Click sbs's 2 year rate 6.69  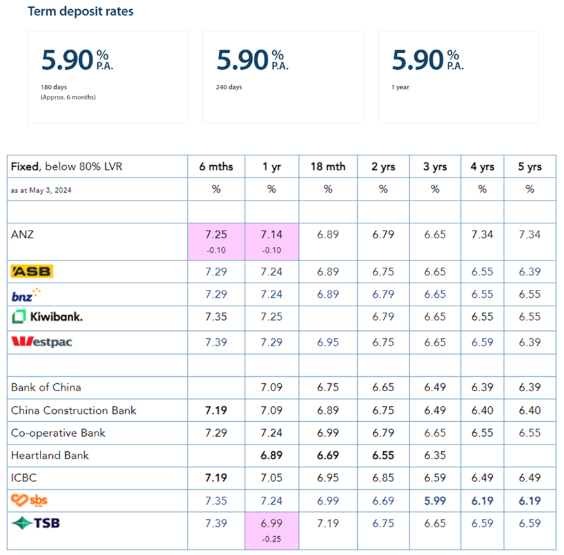tap(383, 501)
